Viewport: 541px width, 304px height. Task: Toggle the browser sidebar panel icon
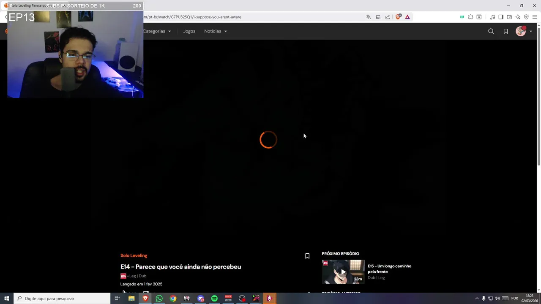501,17
